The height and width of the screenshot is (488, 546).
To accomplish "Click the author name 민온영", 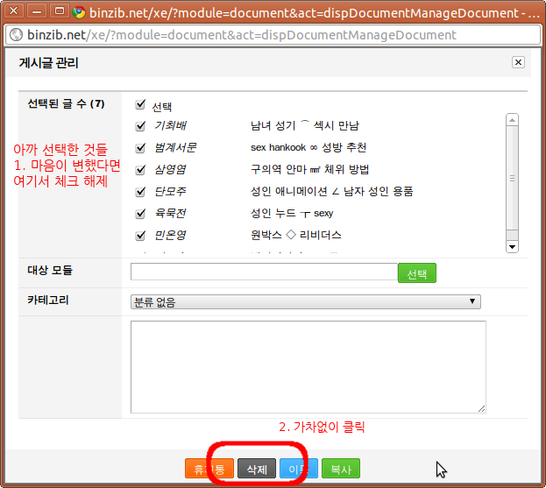I will pos(170,236).
